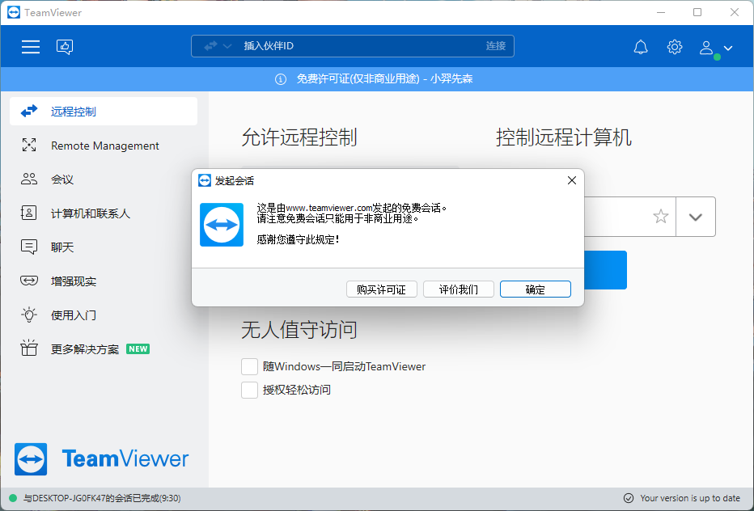Confirm the dialog with 确定

535,289
